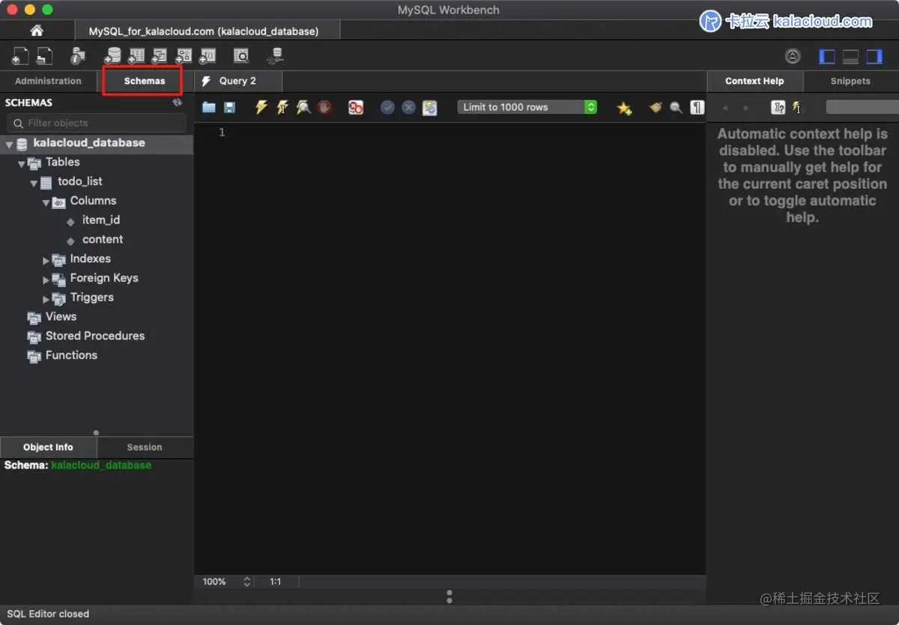899x625 pixels.
Task: Toggle the right sidebar panel
Action: tap(874, 56)
